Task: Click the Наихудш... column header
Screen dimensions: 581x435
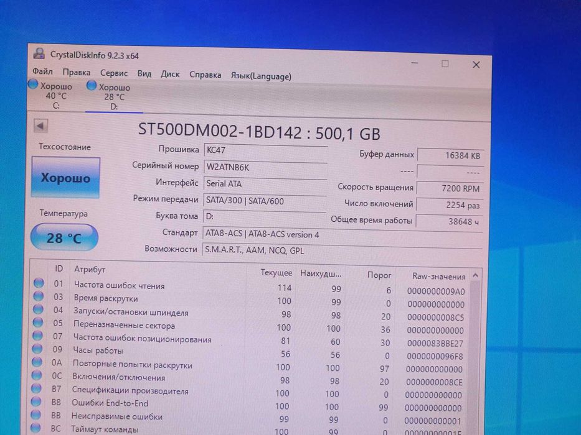Action: 321,274
